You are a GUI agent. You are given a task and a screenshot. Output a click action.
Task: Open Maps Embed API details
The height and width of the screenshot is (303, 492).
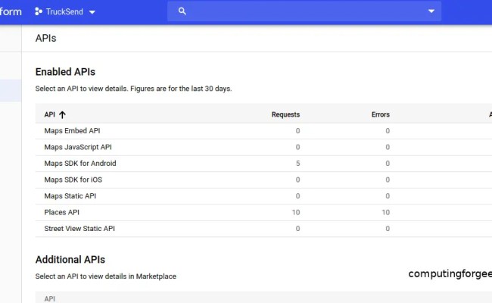(72, 131)
